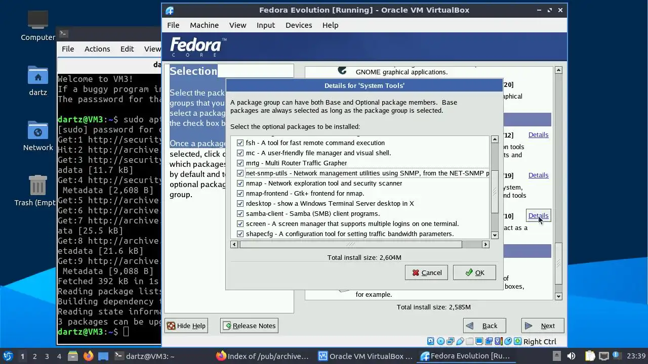Toggle the shapecfg checkbox

[240, 234]
